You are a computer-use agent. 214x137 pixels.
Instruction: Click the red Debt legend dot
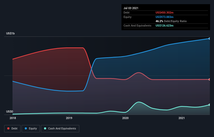pyautogui.click(x=8, y=128)
